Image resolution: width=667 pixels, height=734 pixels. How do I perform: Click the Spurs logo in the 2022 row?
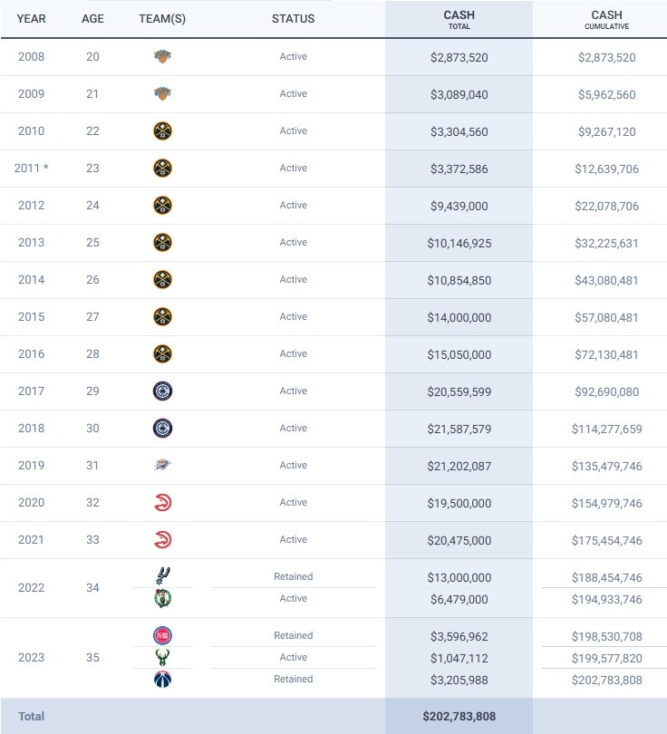[163, 575]
